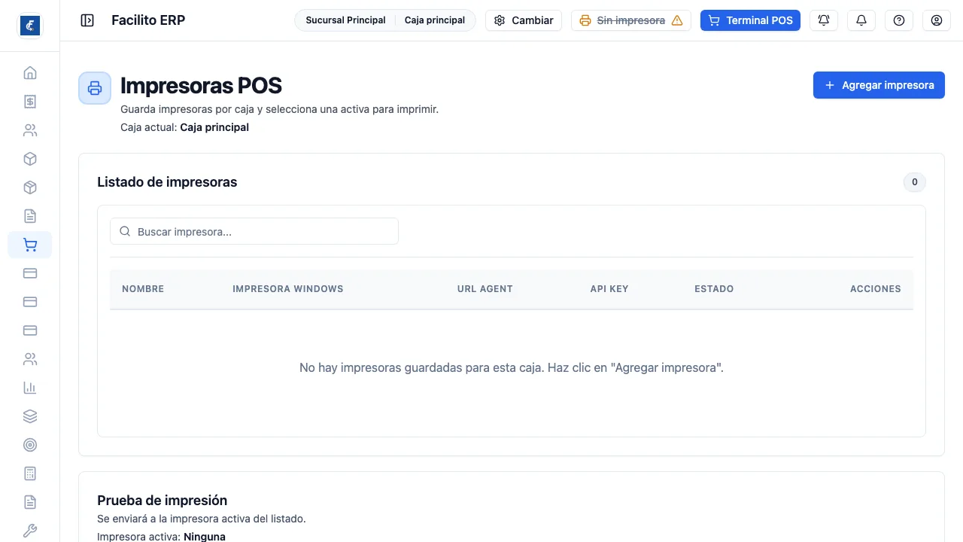Click Agregar impresora button
963x542 pixels.
879,85
